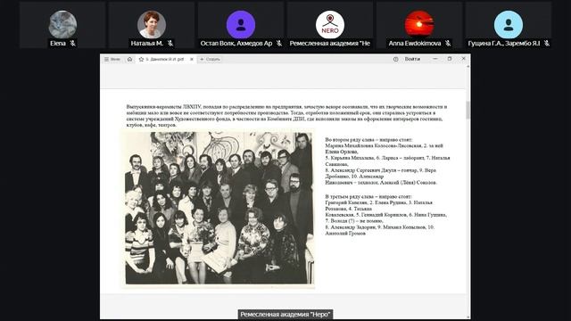Click the Гущина Г.А., Зарембо Я.І name label
The width and height of the screenshot is (571, 321).
click(x=504, y=44)
